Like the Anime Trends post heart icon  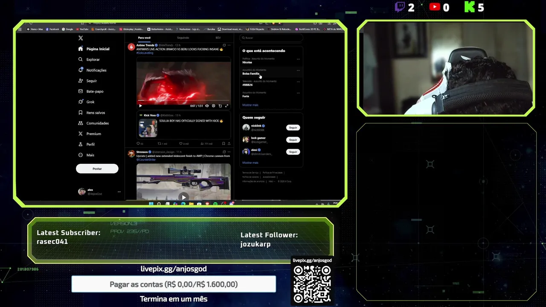pyautogui.click(x=181, y=144)
